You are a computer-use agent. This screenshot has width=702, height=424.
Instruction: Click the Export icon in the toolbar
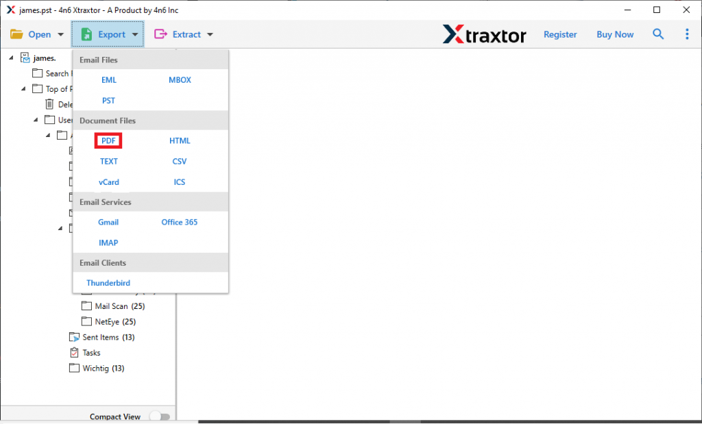click(87, 34)
